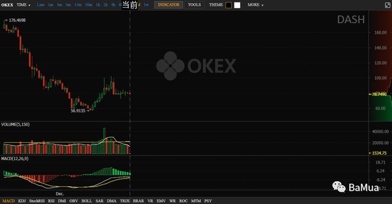Pick the TRIX indicator
Viewport: 392px width, 204px height.
[x=124, y=201]
